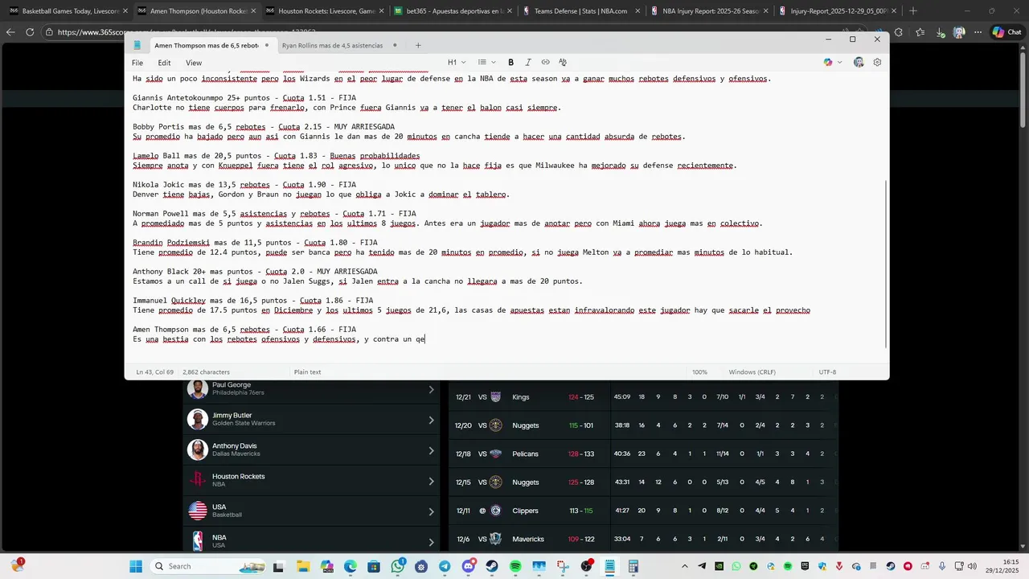
Task: Open browser settings and more menu
Action: click(x=978, y=32)
